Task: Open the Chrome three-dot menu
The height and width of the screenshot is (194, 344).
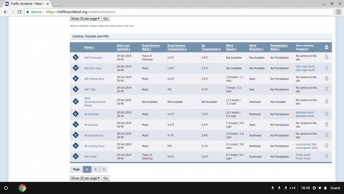Action: coord(338,12)
